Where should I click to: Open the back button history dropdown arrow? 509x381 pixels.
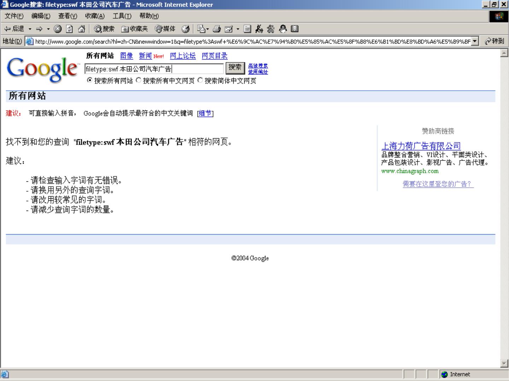pos(30,29)
